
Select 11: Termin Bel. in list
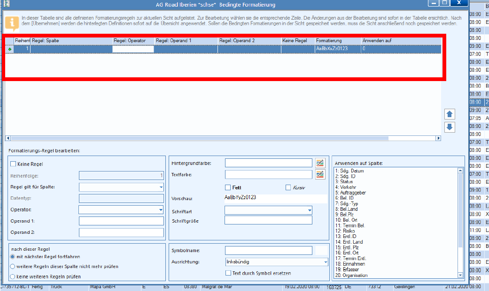point(350,225)
